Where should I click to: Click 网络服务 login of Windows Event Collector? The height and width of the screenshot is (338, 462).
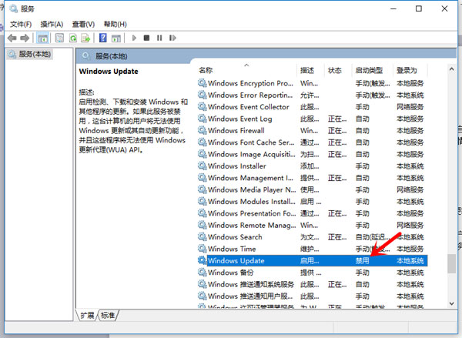pos(410,107)
